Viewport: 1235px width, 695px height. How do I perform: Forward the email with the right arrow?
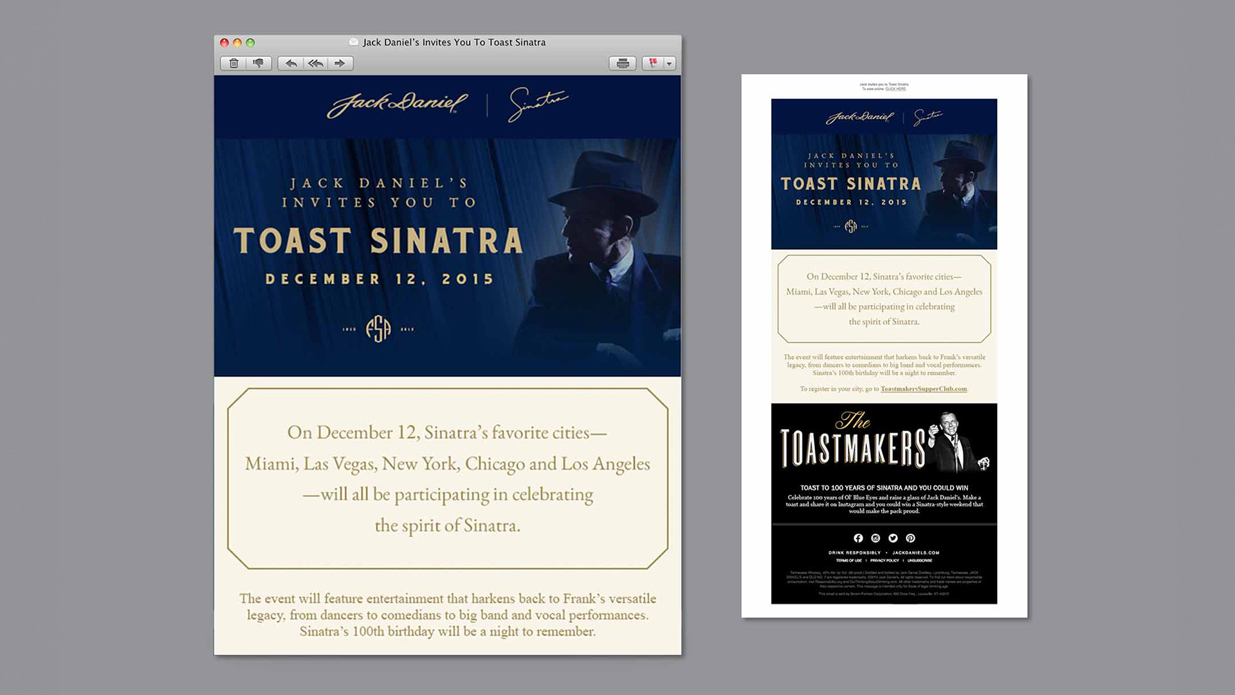(x=340, y=63)
